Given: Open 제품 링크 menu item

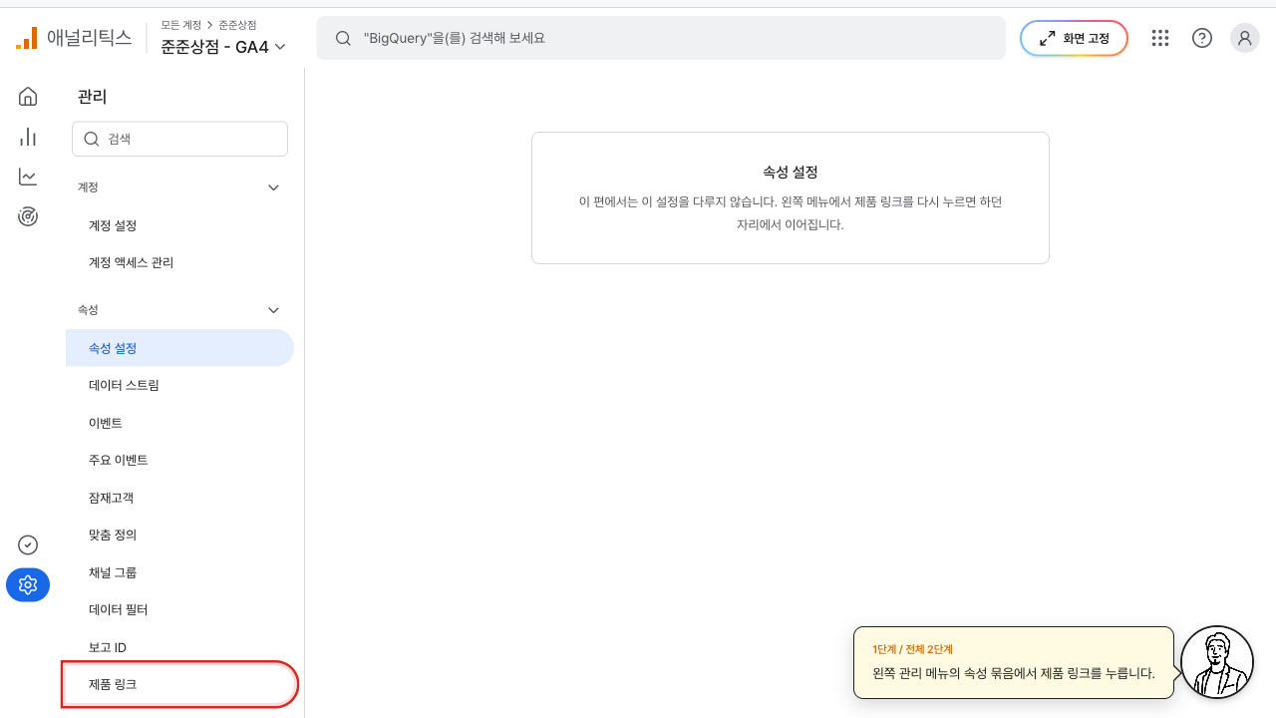Looking at the screenshot, I should tap(179, 684).
